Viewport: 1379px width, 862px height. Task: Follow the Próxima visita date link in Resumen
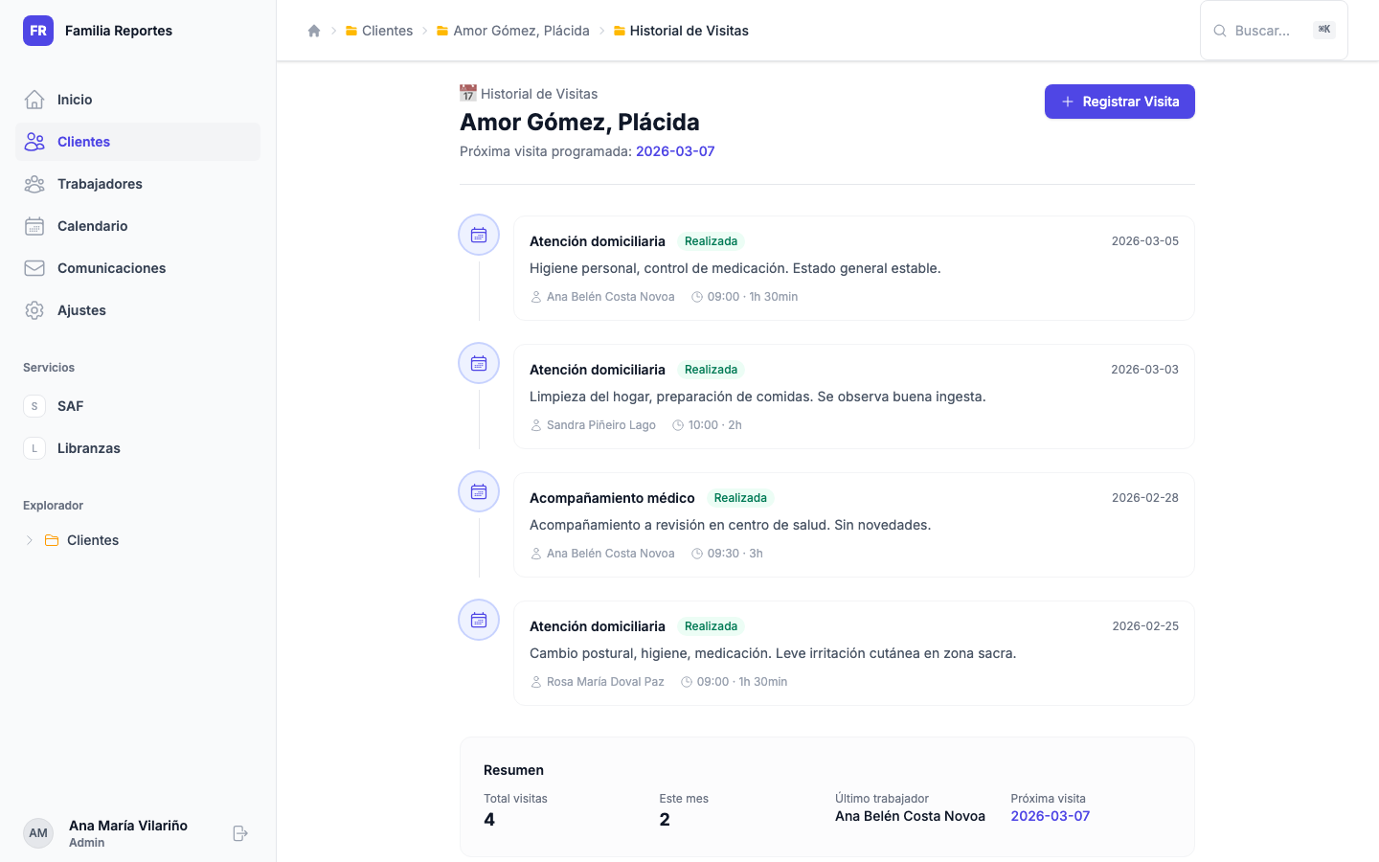[1050, 816]
